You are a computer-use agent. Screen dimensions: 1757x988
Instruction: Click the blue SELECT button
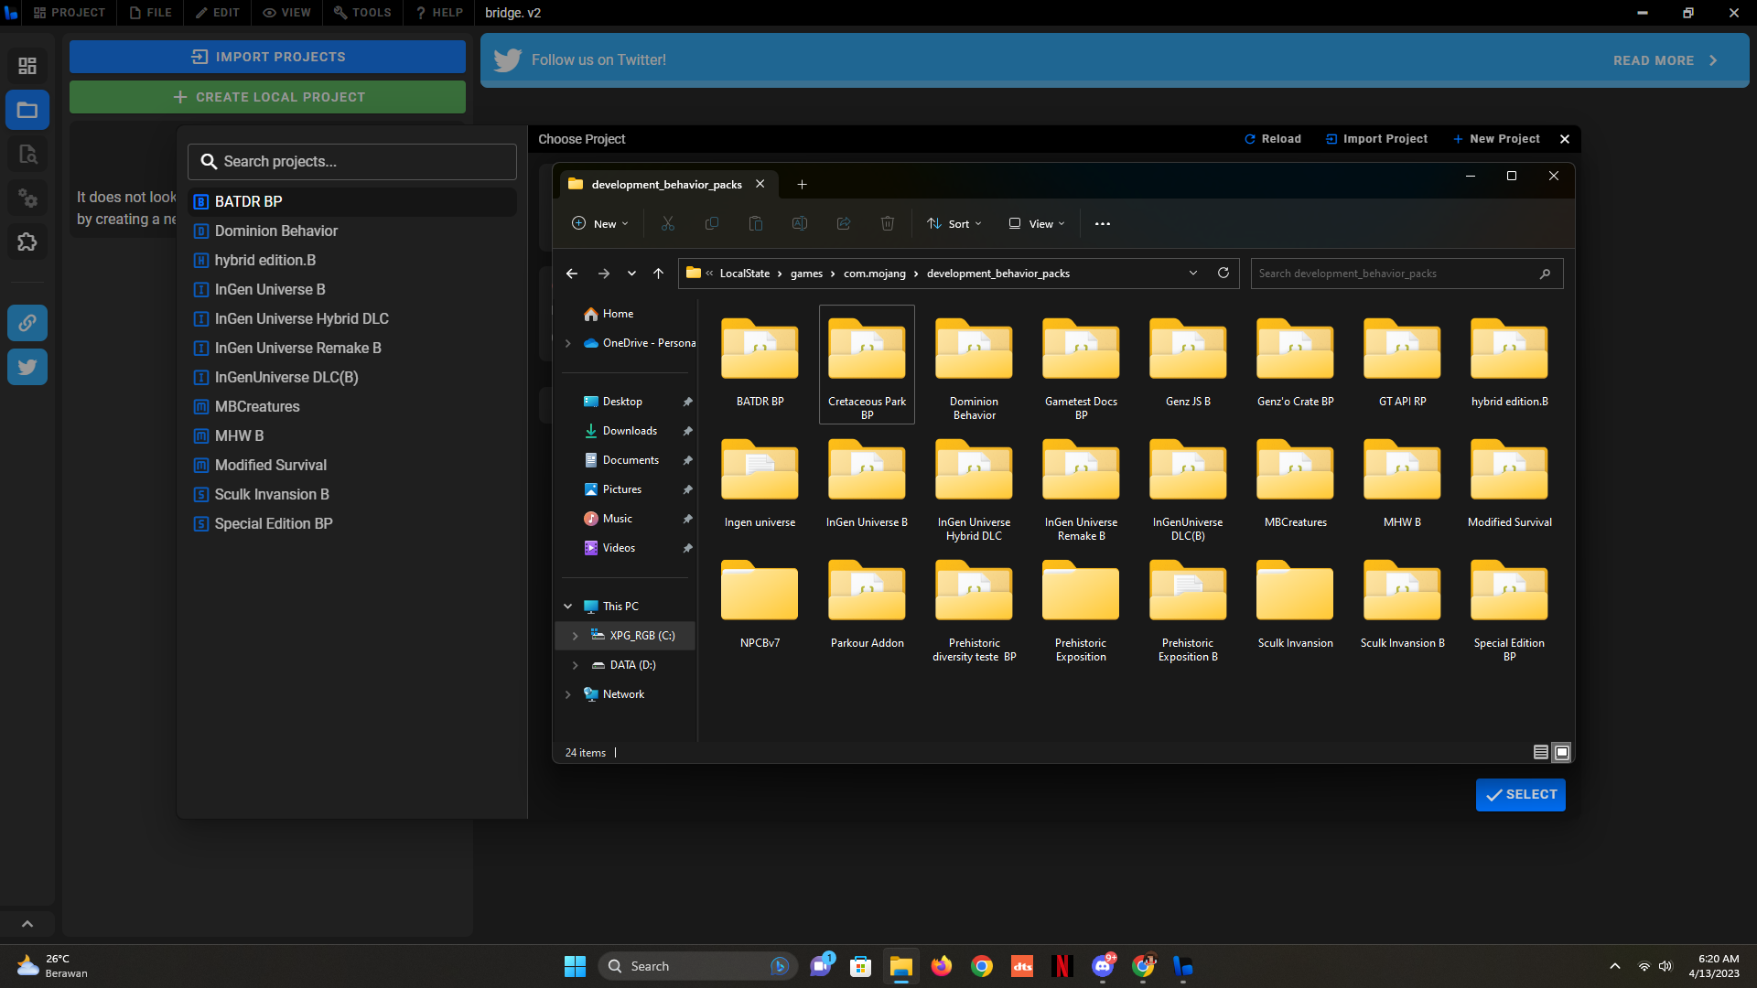coord(1520,794)
